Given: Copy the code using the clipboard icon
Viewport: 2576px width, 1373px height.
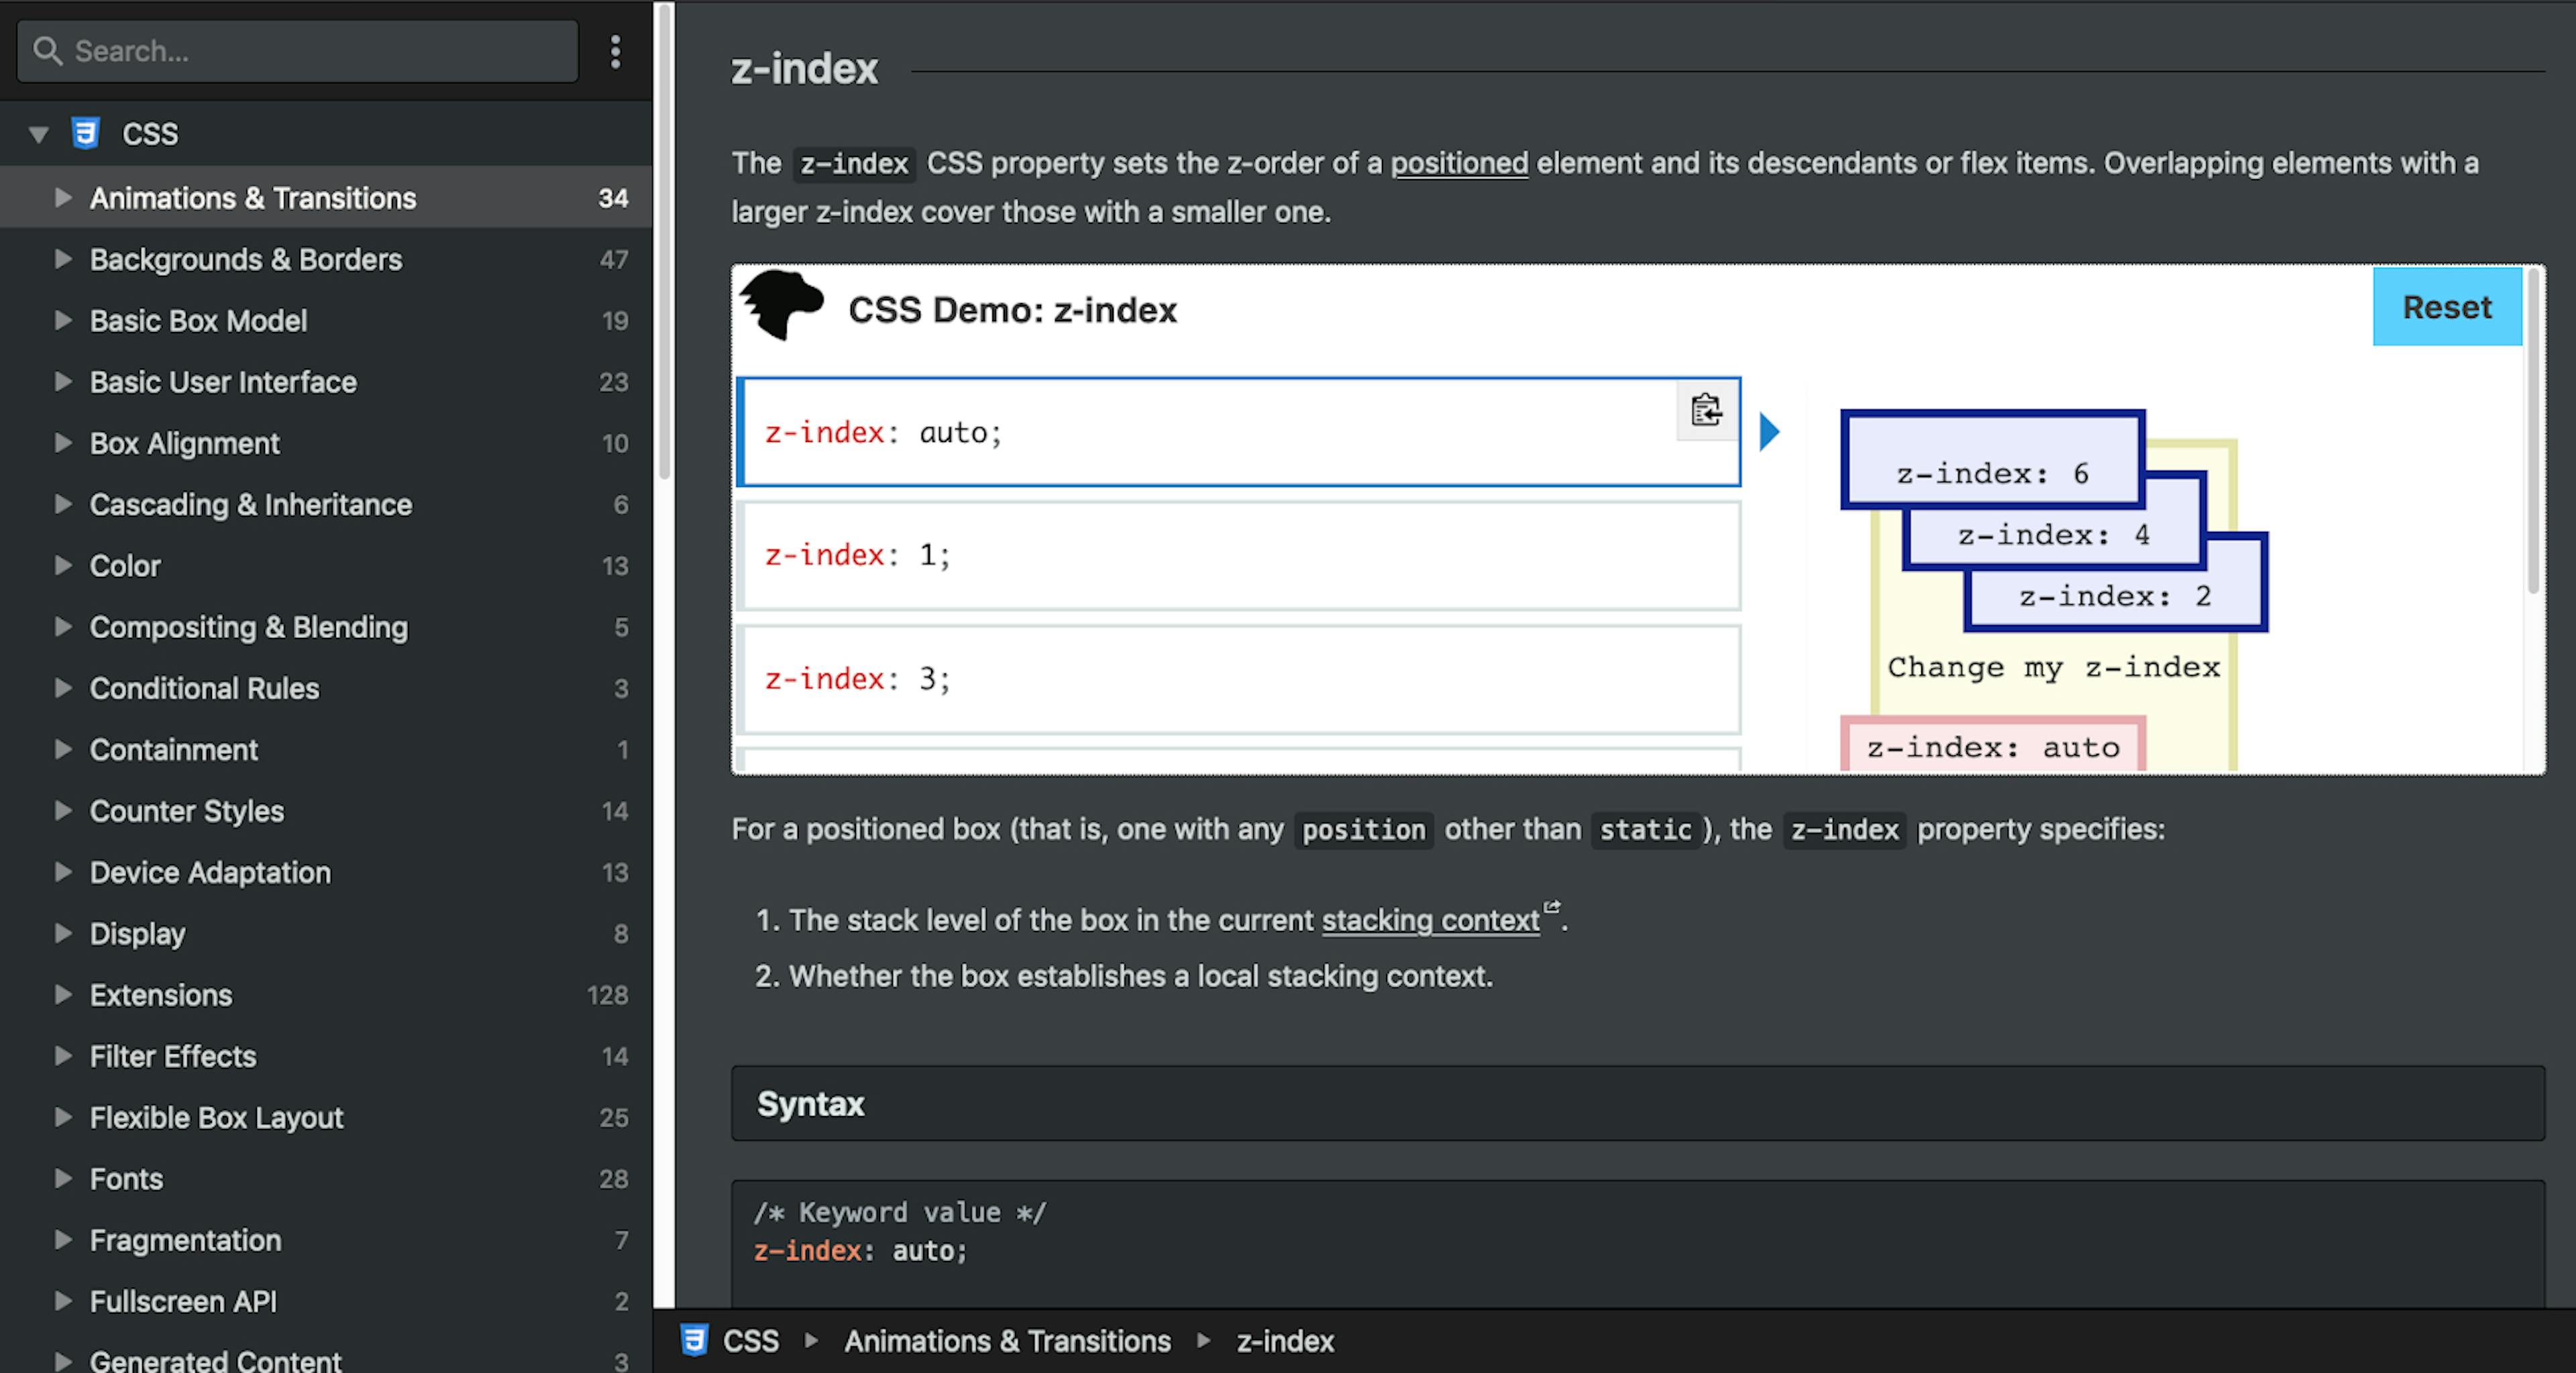Looking at the screenshot, I should (1706, 409).
